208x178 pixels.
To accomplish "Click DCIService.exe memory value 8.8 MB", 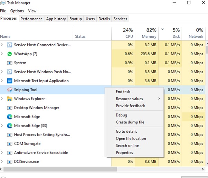I will (x=150, y=162).
